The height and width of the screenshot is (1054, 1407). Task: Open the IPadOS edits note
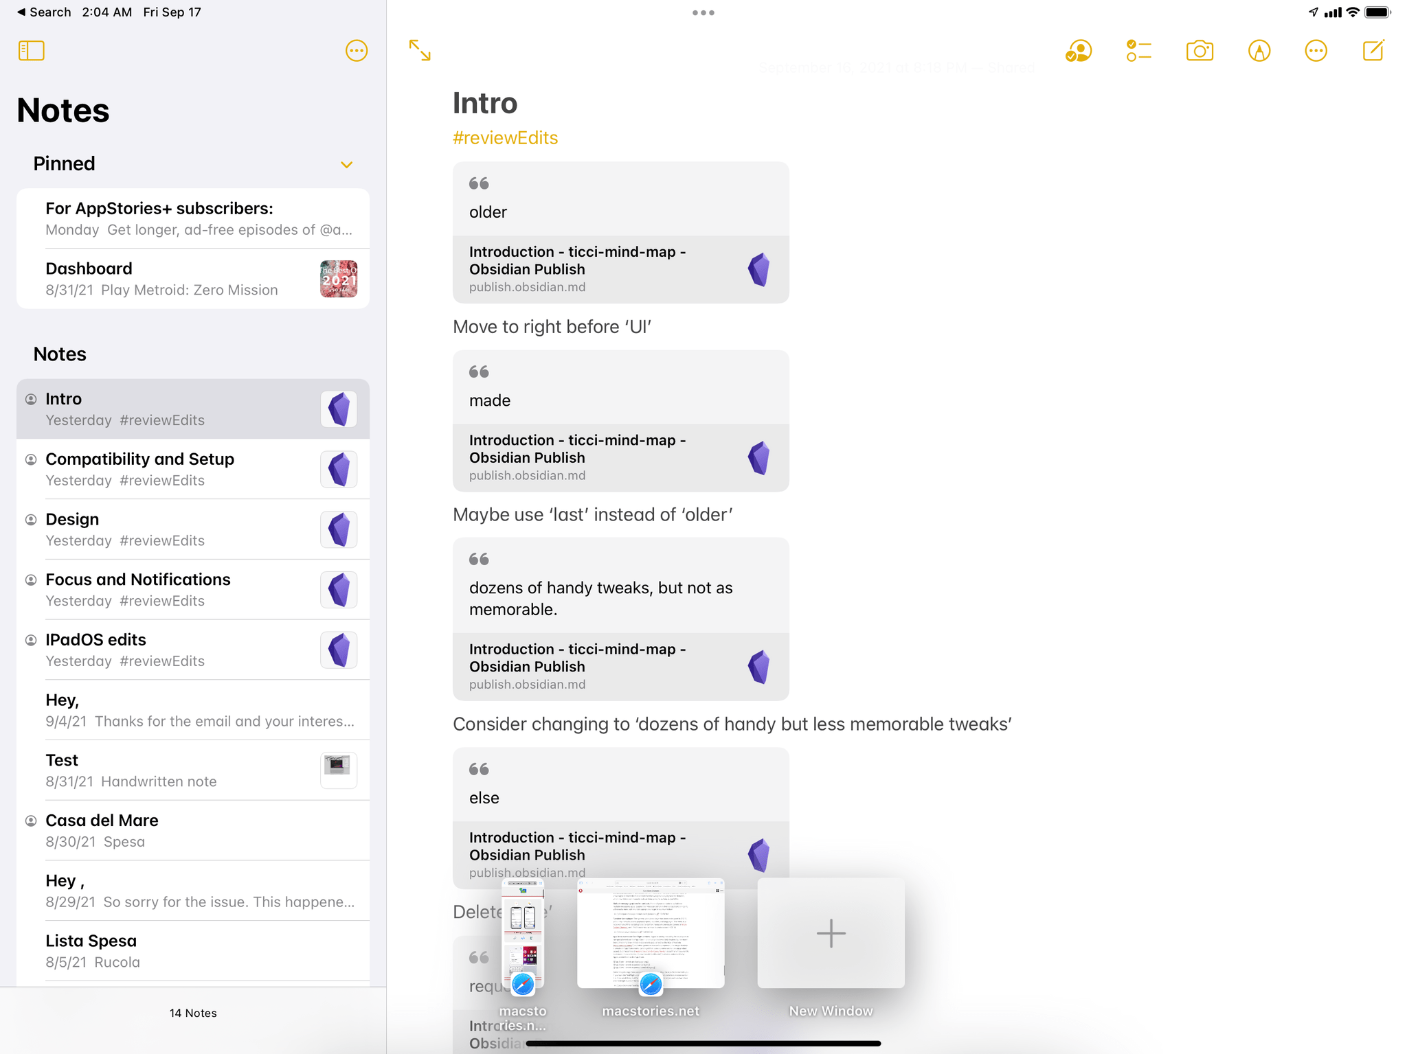pos(193,650)
